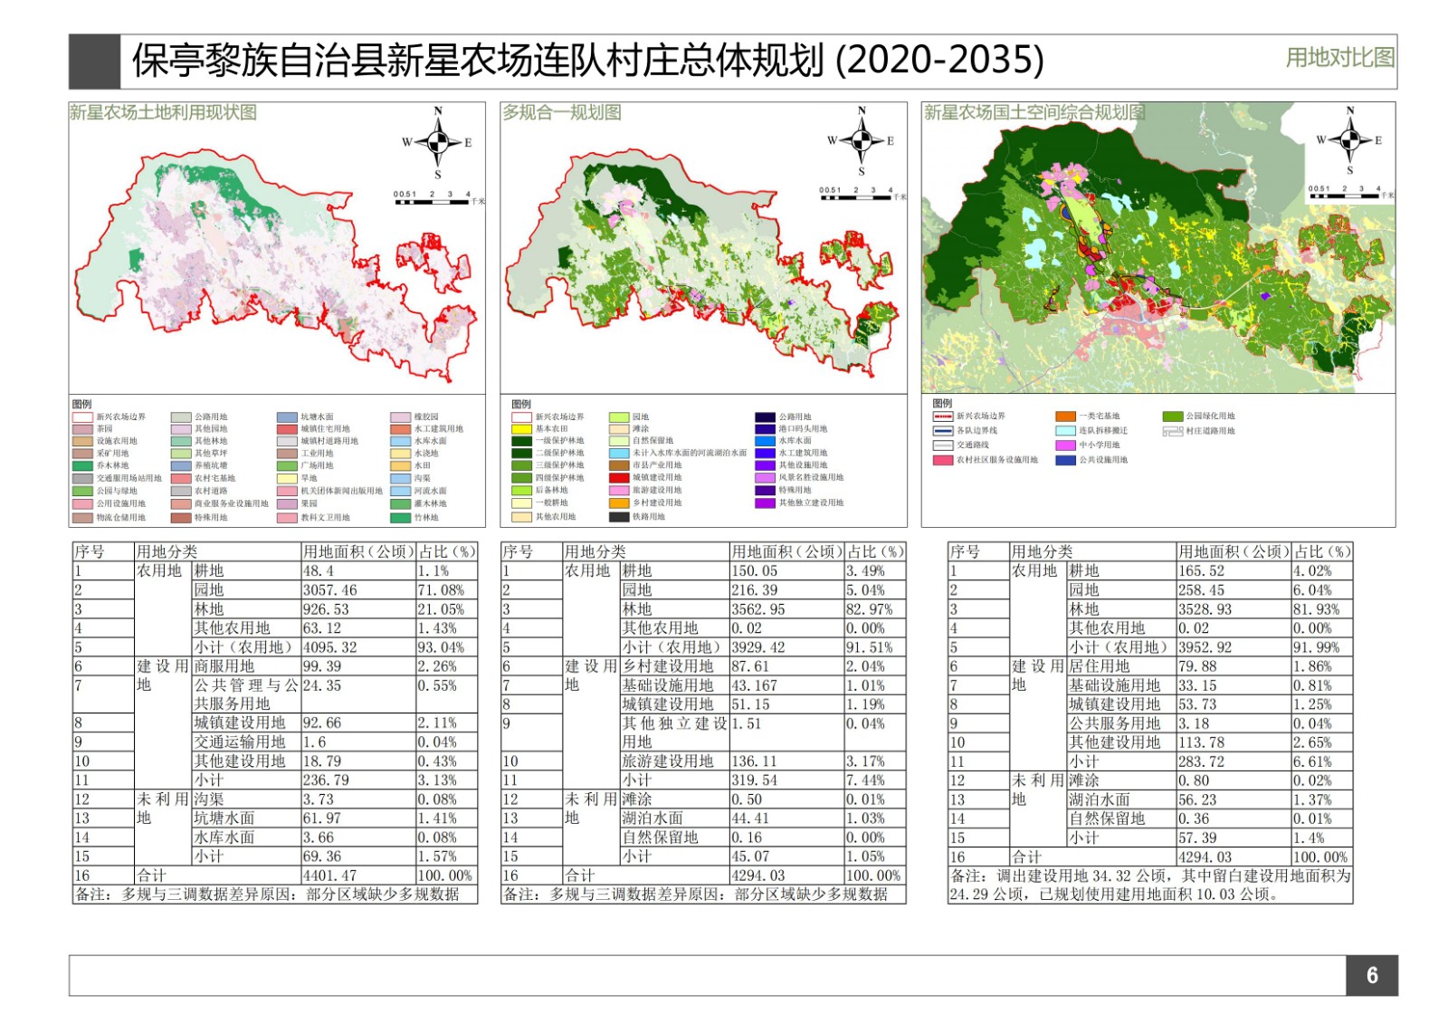
Task: Click the 各队边界线 legend symbol
Action: (943, 431)
